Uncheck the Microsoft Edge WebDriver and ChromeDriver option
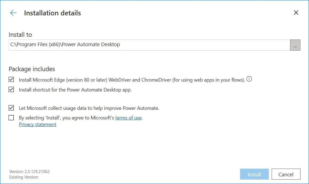 11,79
